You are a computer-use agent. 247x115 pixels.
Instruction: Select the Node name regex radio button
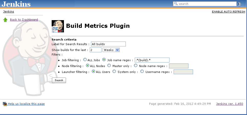tap(136, 65)
